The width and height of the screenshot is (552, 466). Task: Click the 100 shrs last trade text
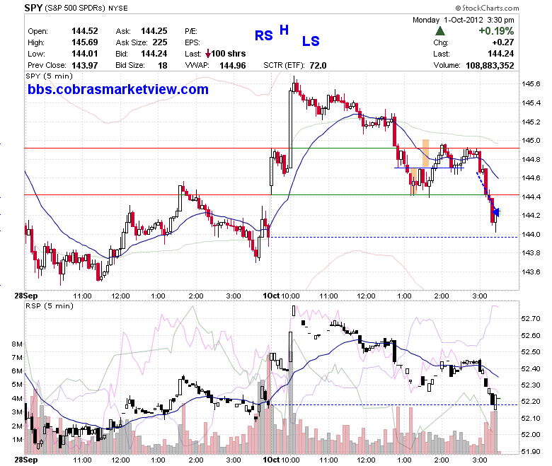(229, 54)
